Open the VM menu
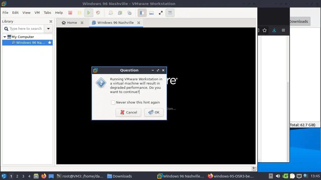 pyautogui.click(x=37, y=12)
